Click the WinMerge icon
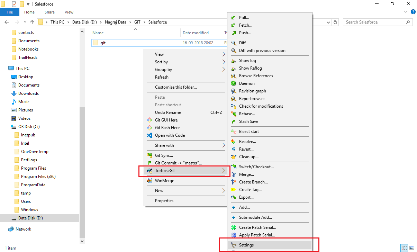The height and width of the screenshot is (252, 417). (x=149, y=181)
